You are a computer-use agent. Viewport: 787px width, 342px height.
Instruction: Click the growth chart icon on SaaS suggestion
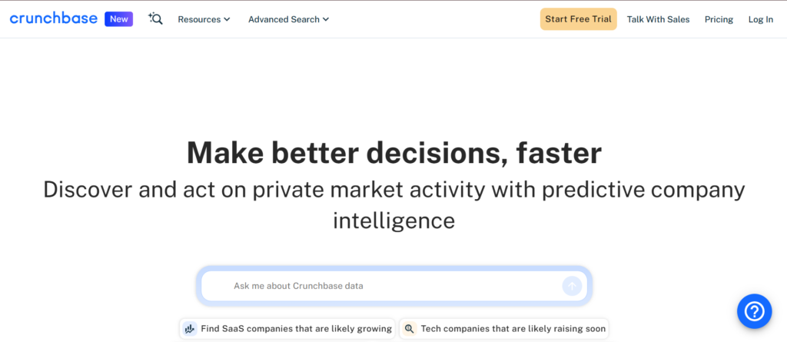(x=190, y=329)
